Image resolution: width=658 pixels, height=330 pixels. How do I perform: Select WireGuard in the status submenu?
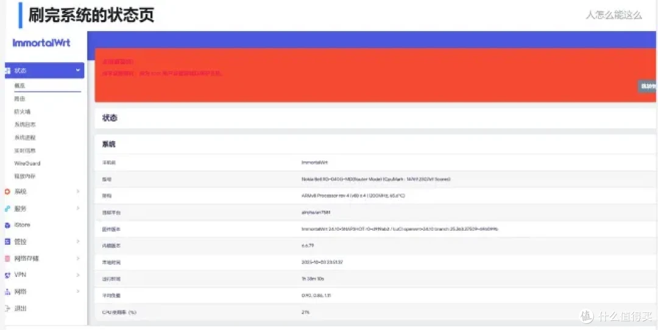(27, 163)
